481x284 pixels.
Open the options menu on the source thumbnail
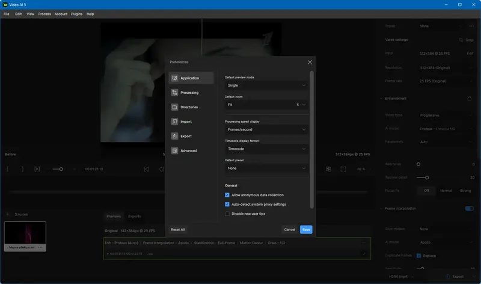(x=40, y=247)
